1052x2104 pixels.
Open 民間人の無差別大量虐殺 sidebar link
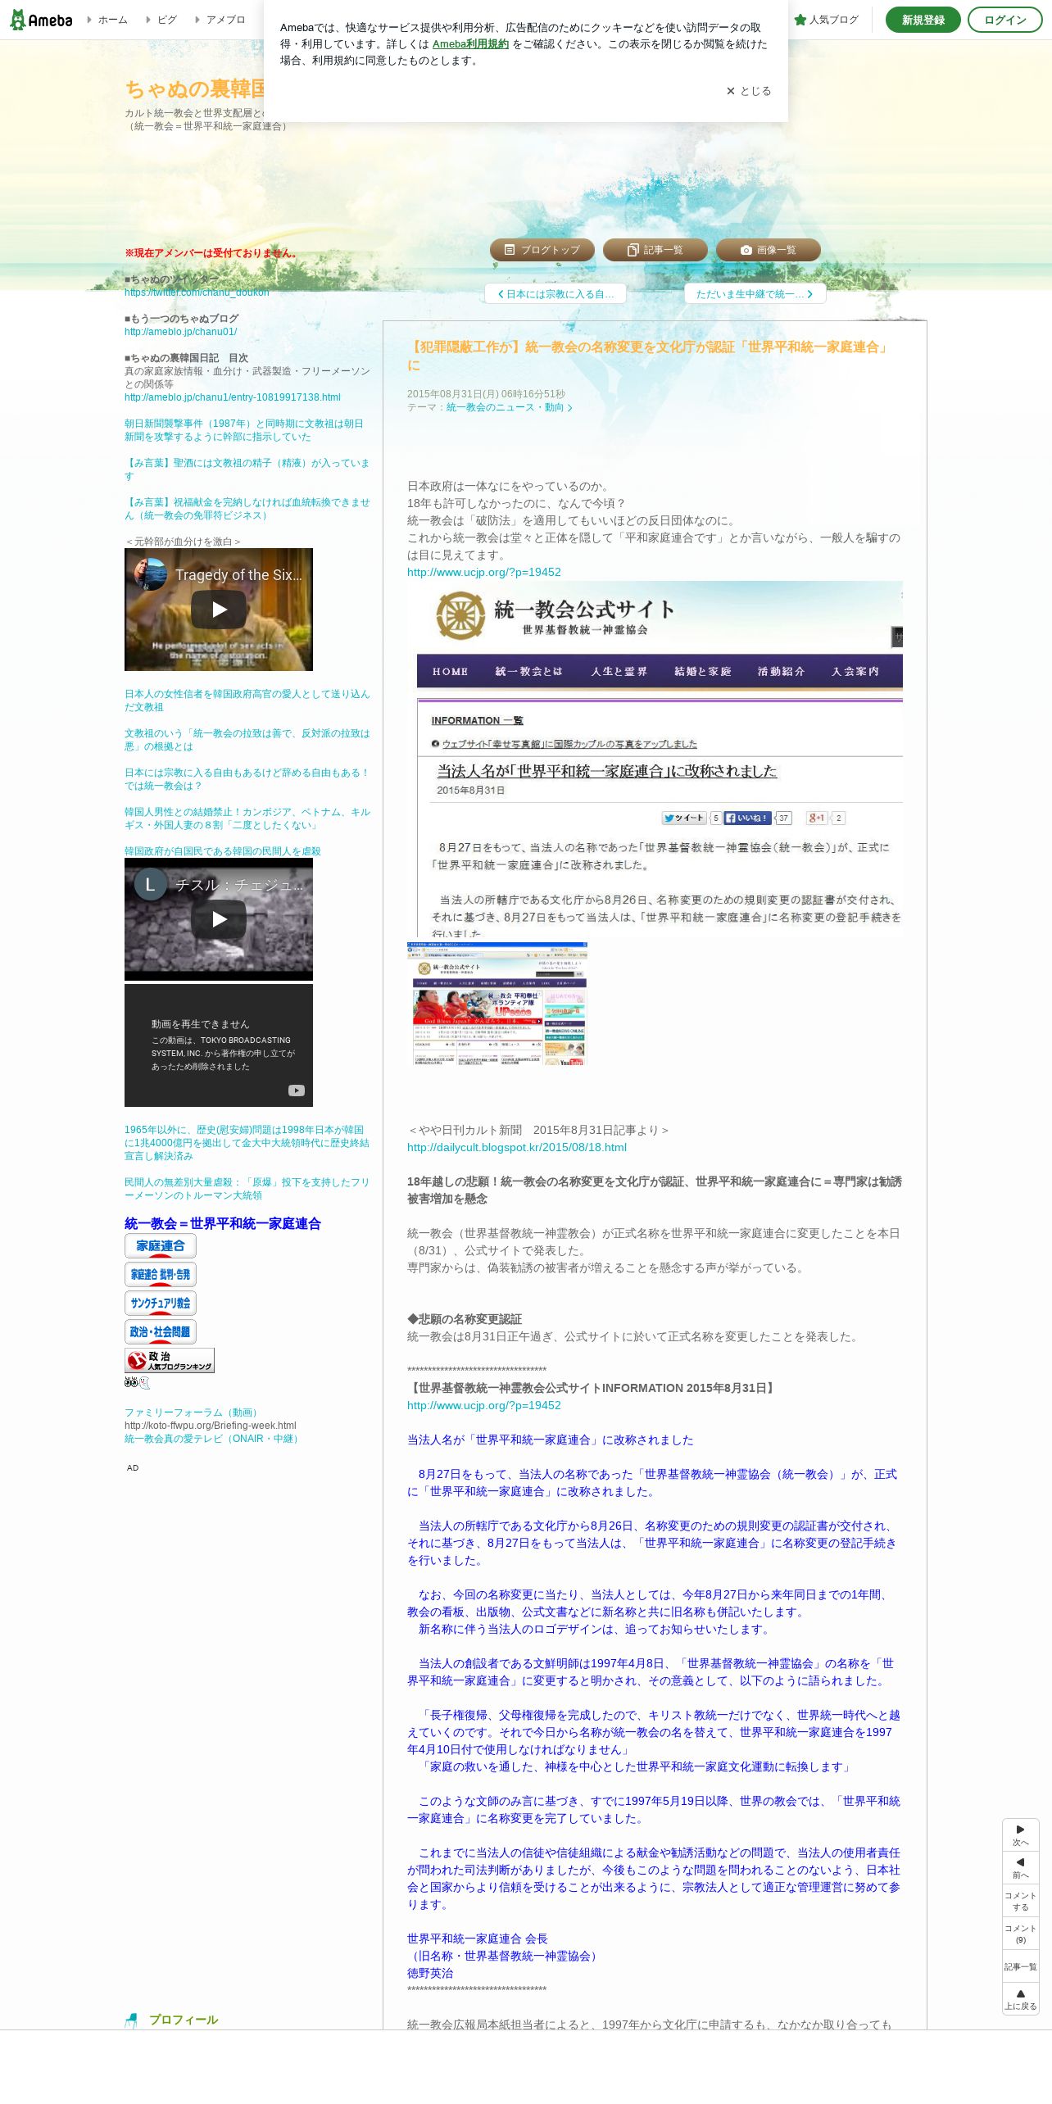click(x=247, y=1189)
